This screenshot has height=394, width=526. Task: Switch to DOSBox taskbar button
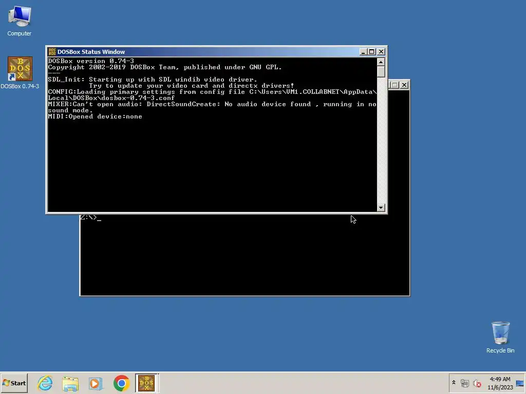coord(146,383)
